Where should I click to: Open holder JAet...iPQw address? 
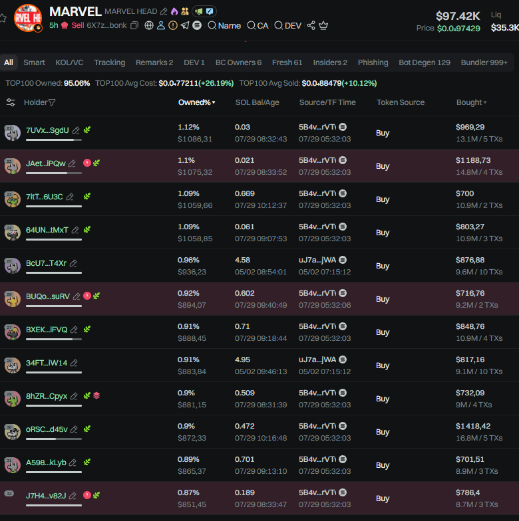[45, 163]
